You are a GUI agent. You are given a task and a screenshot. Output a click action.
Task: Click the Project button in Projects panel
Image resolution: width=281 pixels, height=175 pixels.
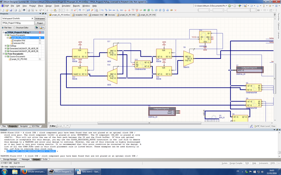[x=40, y=23]
